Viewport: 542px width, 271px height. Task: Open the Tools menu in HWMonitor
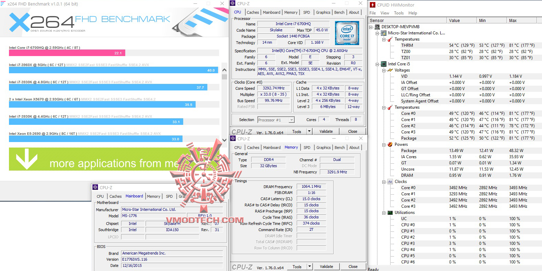[x=399, y=13]
